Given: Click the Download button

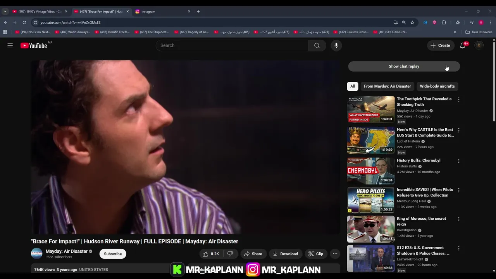Looking at the screenshot, I should [286, 254].
